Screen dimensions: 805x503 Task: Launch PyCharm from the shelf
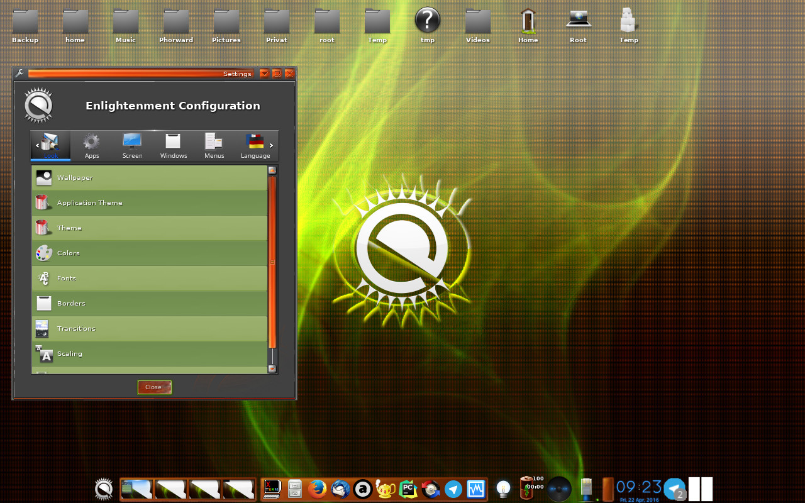408,489
